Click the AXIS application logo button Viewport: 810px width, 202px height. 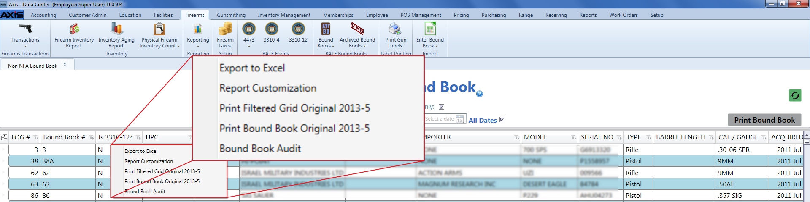point(12,15)
